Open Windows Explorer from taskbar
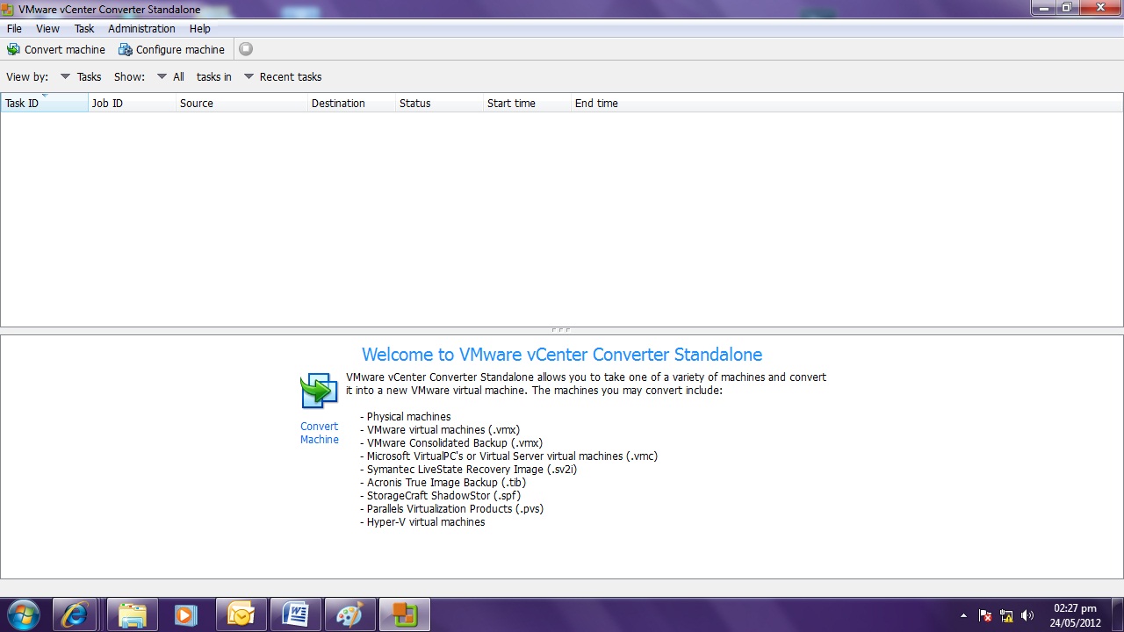Image resolution: width=1124 pixels, height=632 pixels. [132, 615]
